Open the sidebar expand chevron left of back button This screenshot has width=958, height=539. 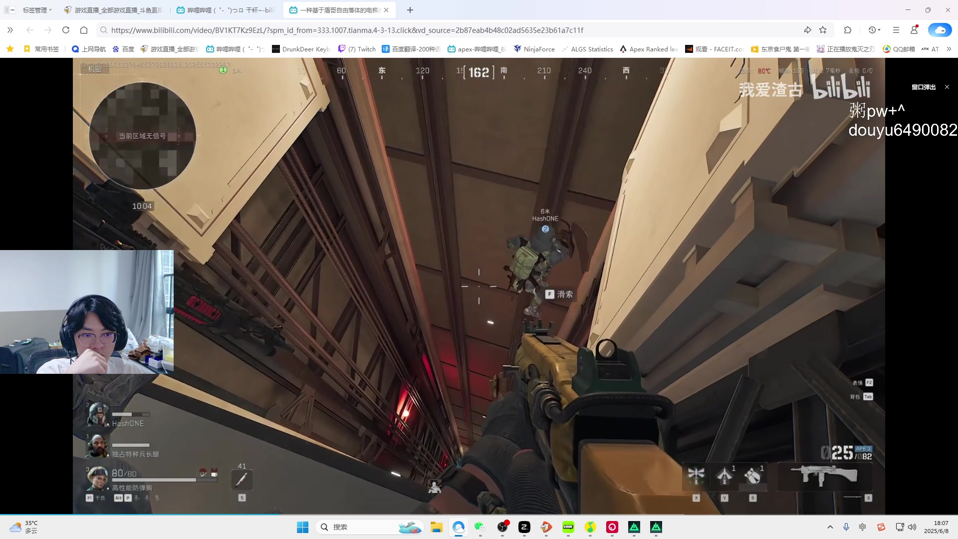10,30
